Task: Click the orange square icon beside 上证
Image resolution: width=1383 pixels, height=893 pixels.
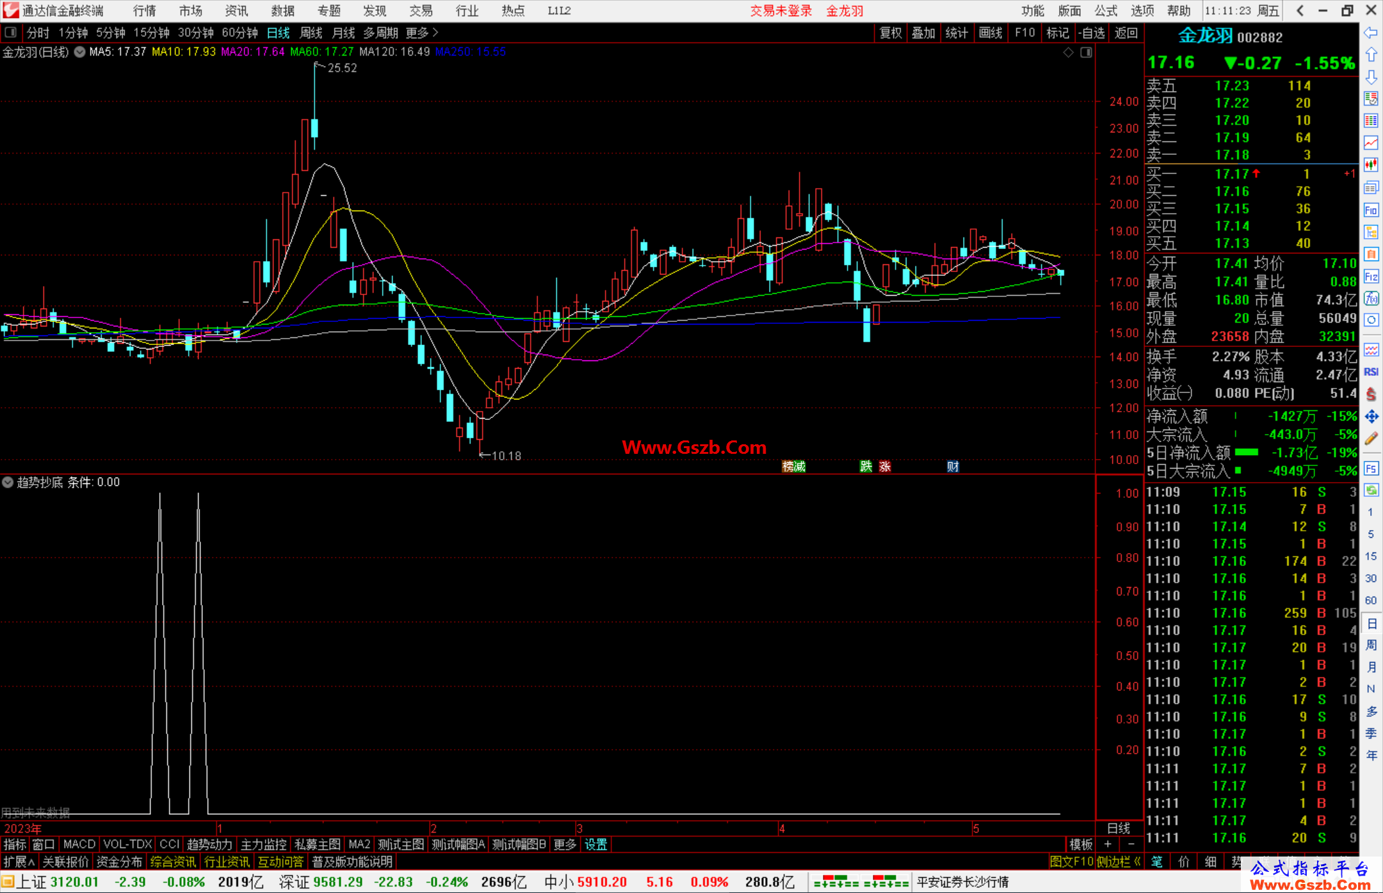Action: (8, 881)
